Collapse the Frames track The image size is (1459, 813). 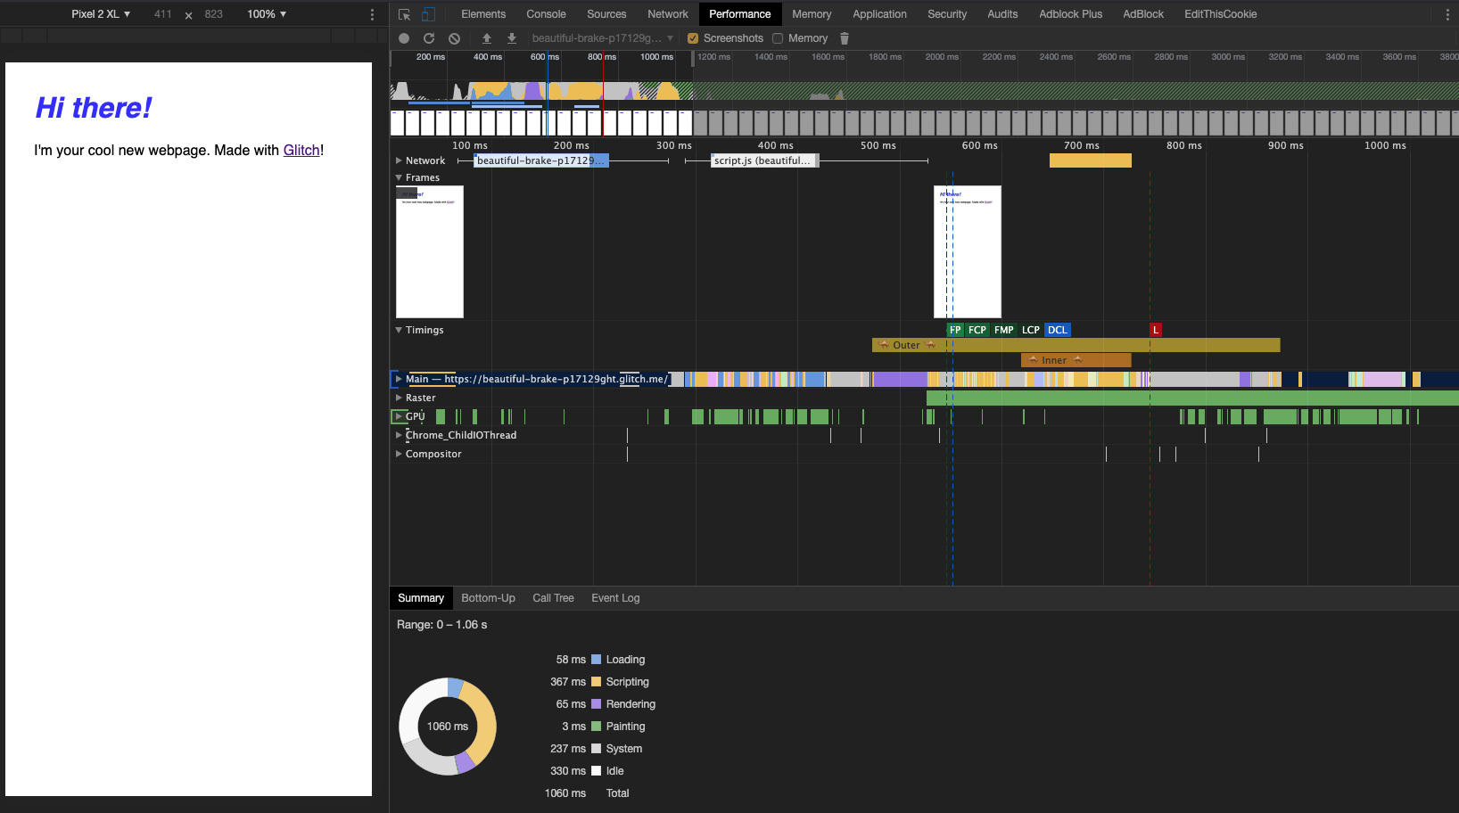point(399,177)
